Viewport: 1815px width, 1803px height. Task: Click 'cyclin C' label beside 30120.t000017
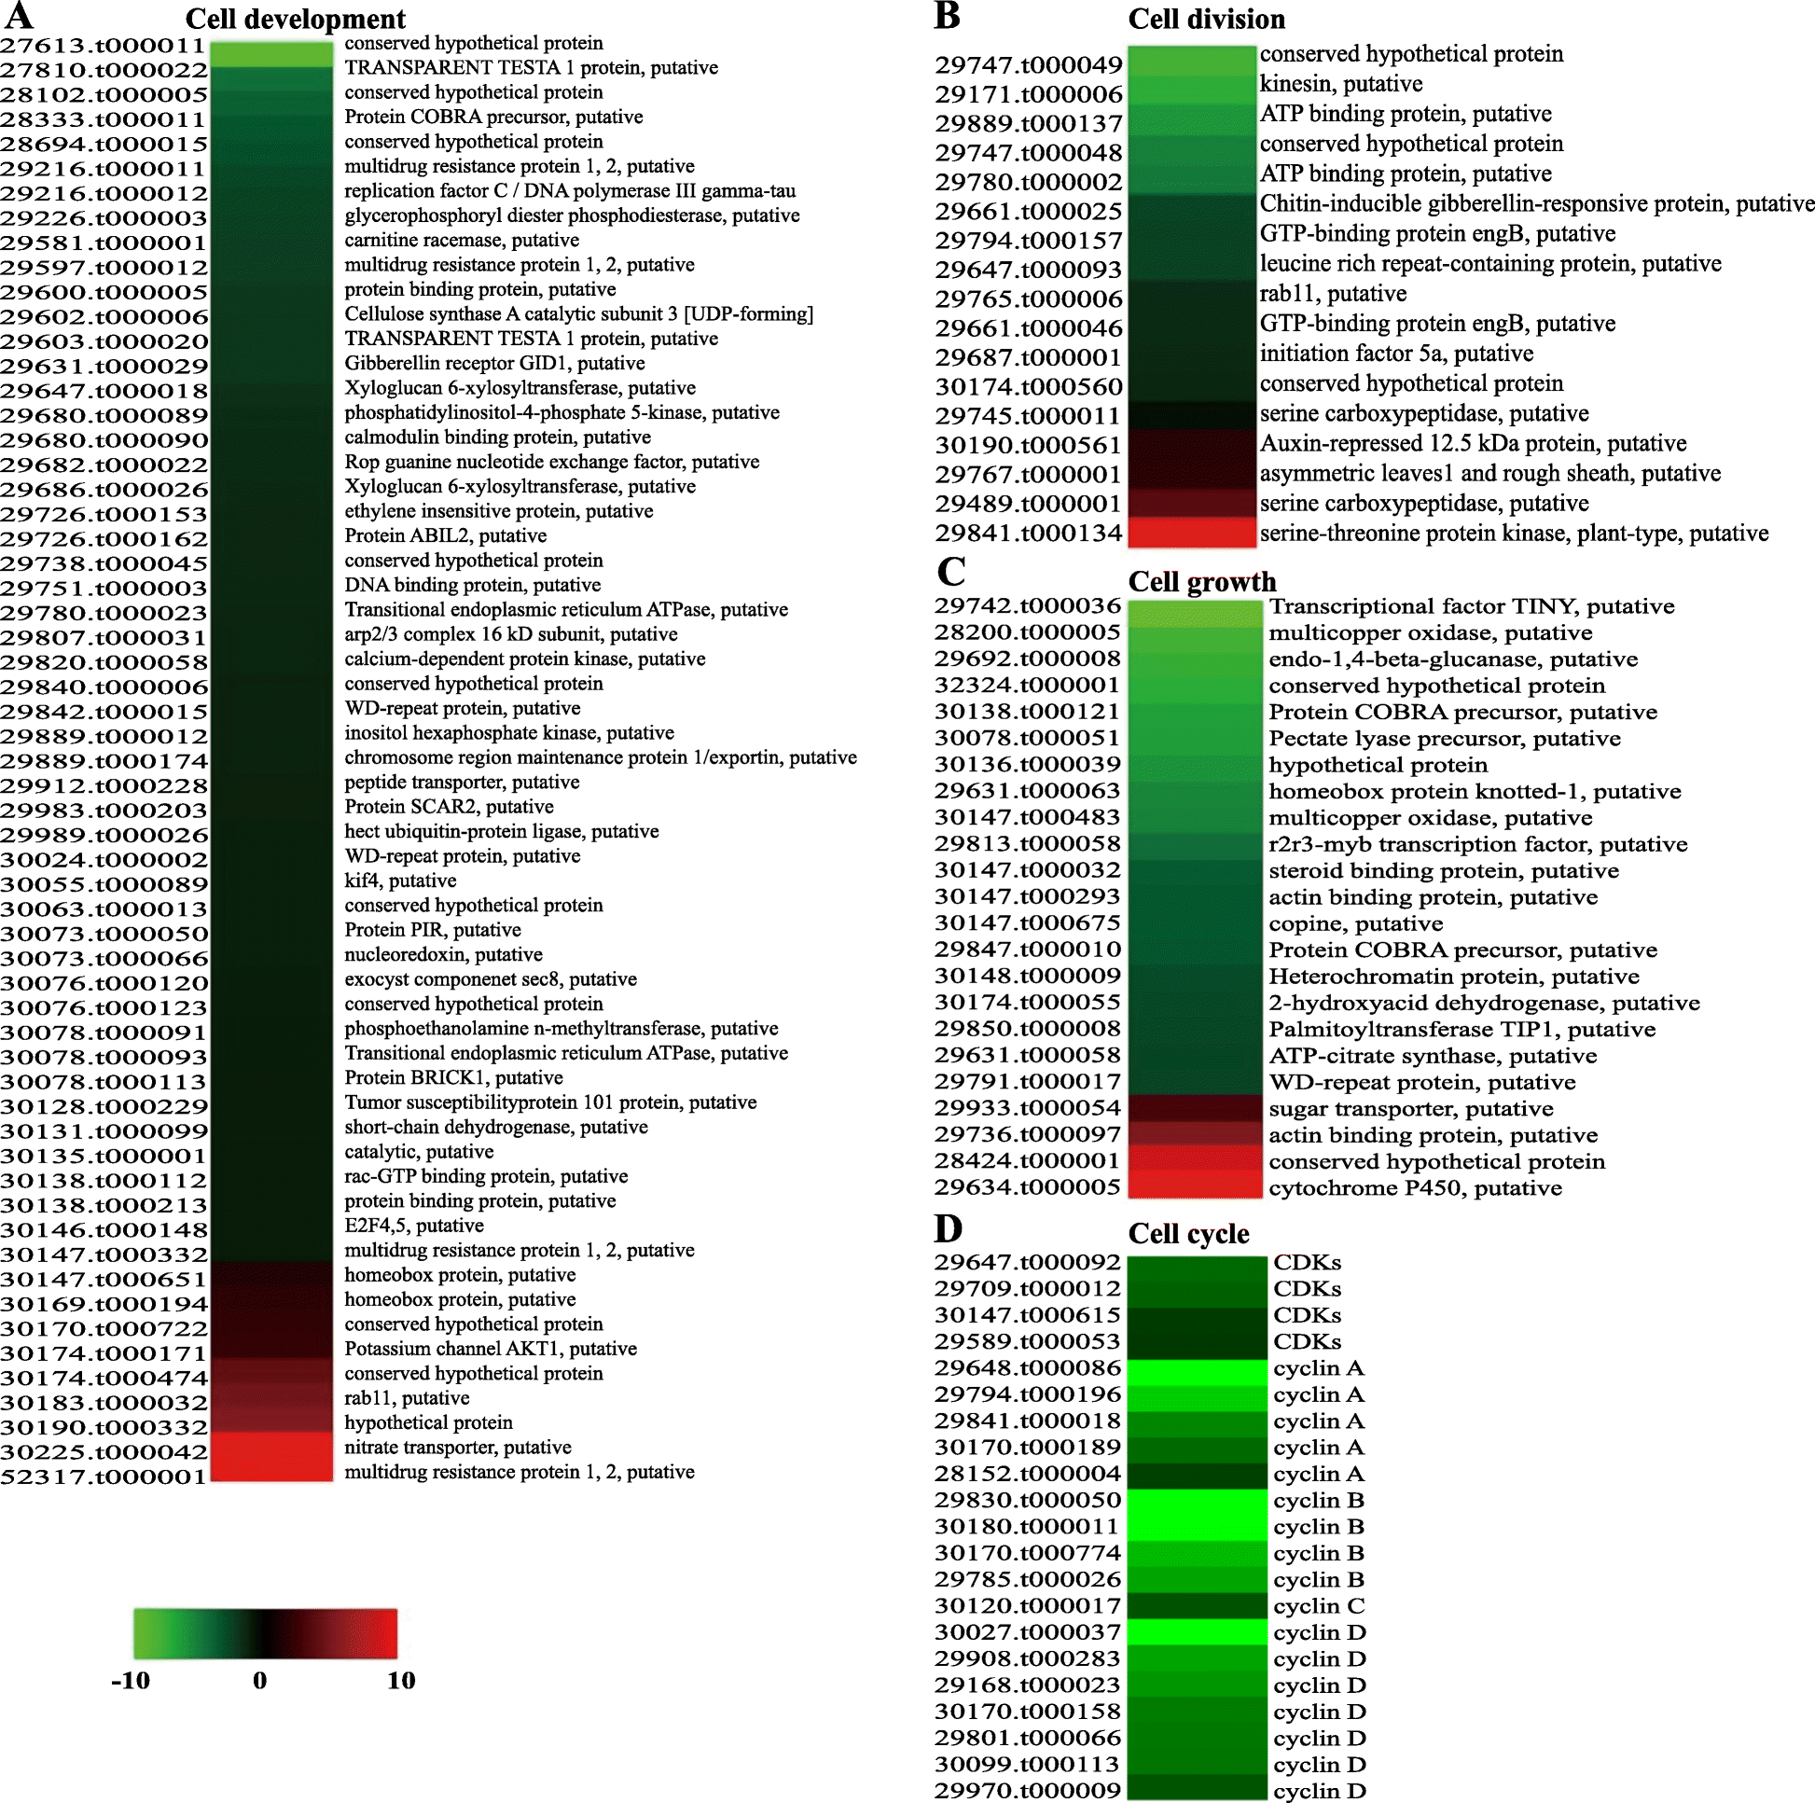(x=1319, y=1606)
